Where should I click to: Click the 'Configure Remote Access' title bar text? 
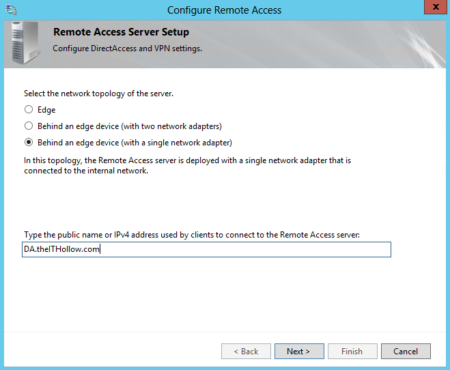pos(224,10)
